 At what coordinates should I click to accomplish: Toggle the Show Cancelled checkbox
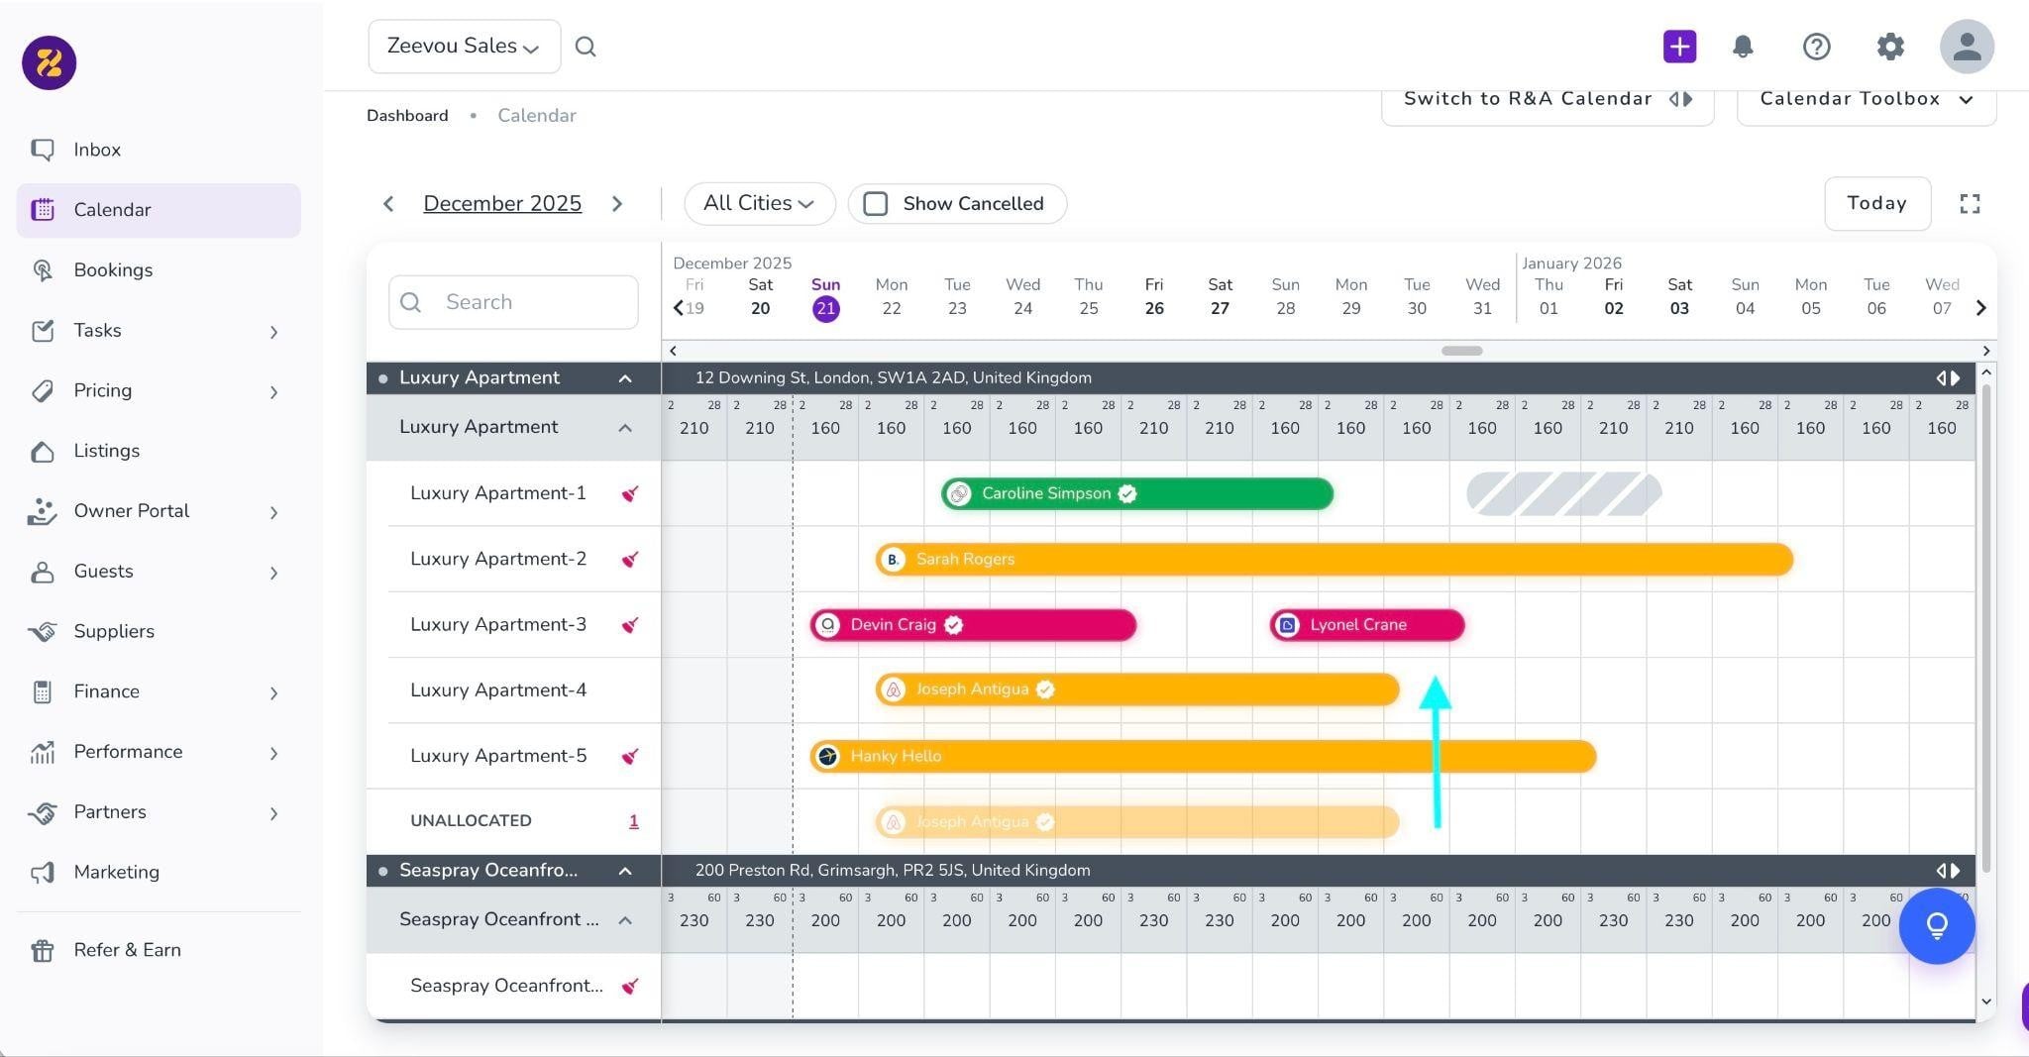point(876,204)
